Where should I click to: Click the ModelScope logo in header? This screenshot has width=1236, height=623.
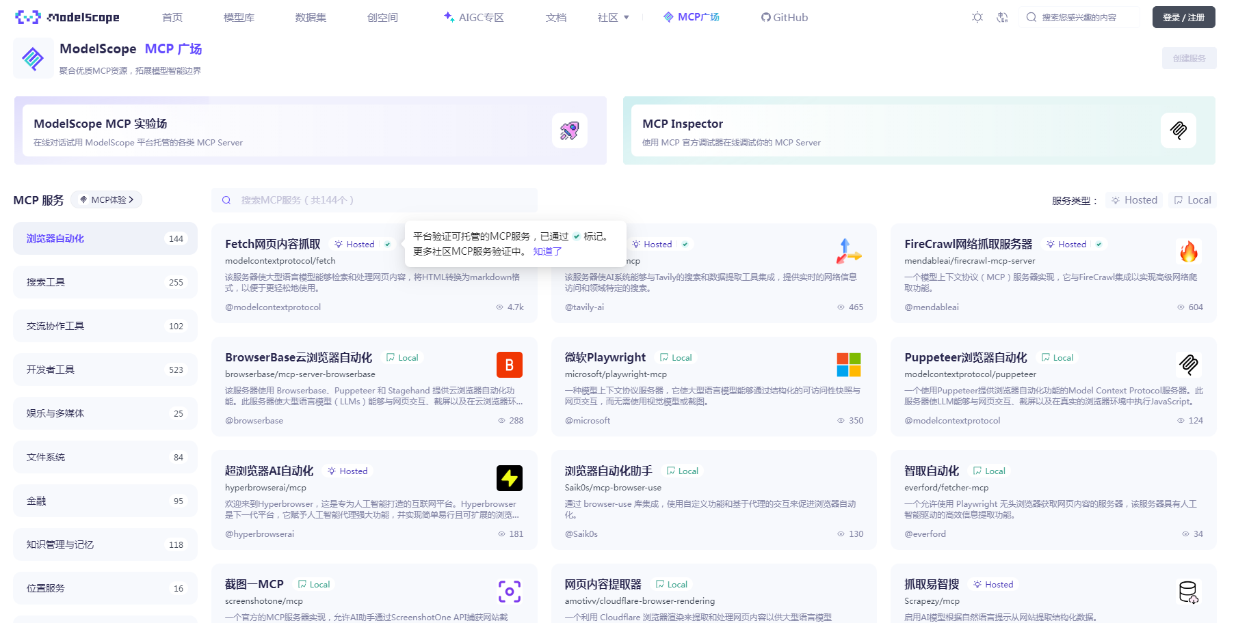67,17
